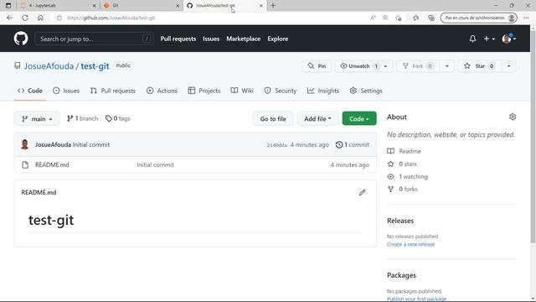Open the Add file dropdown
The height and width of the screenshot is (302, 536).
[x=317, y=119]
